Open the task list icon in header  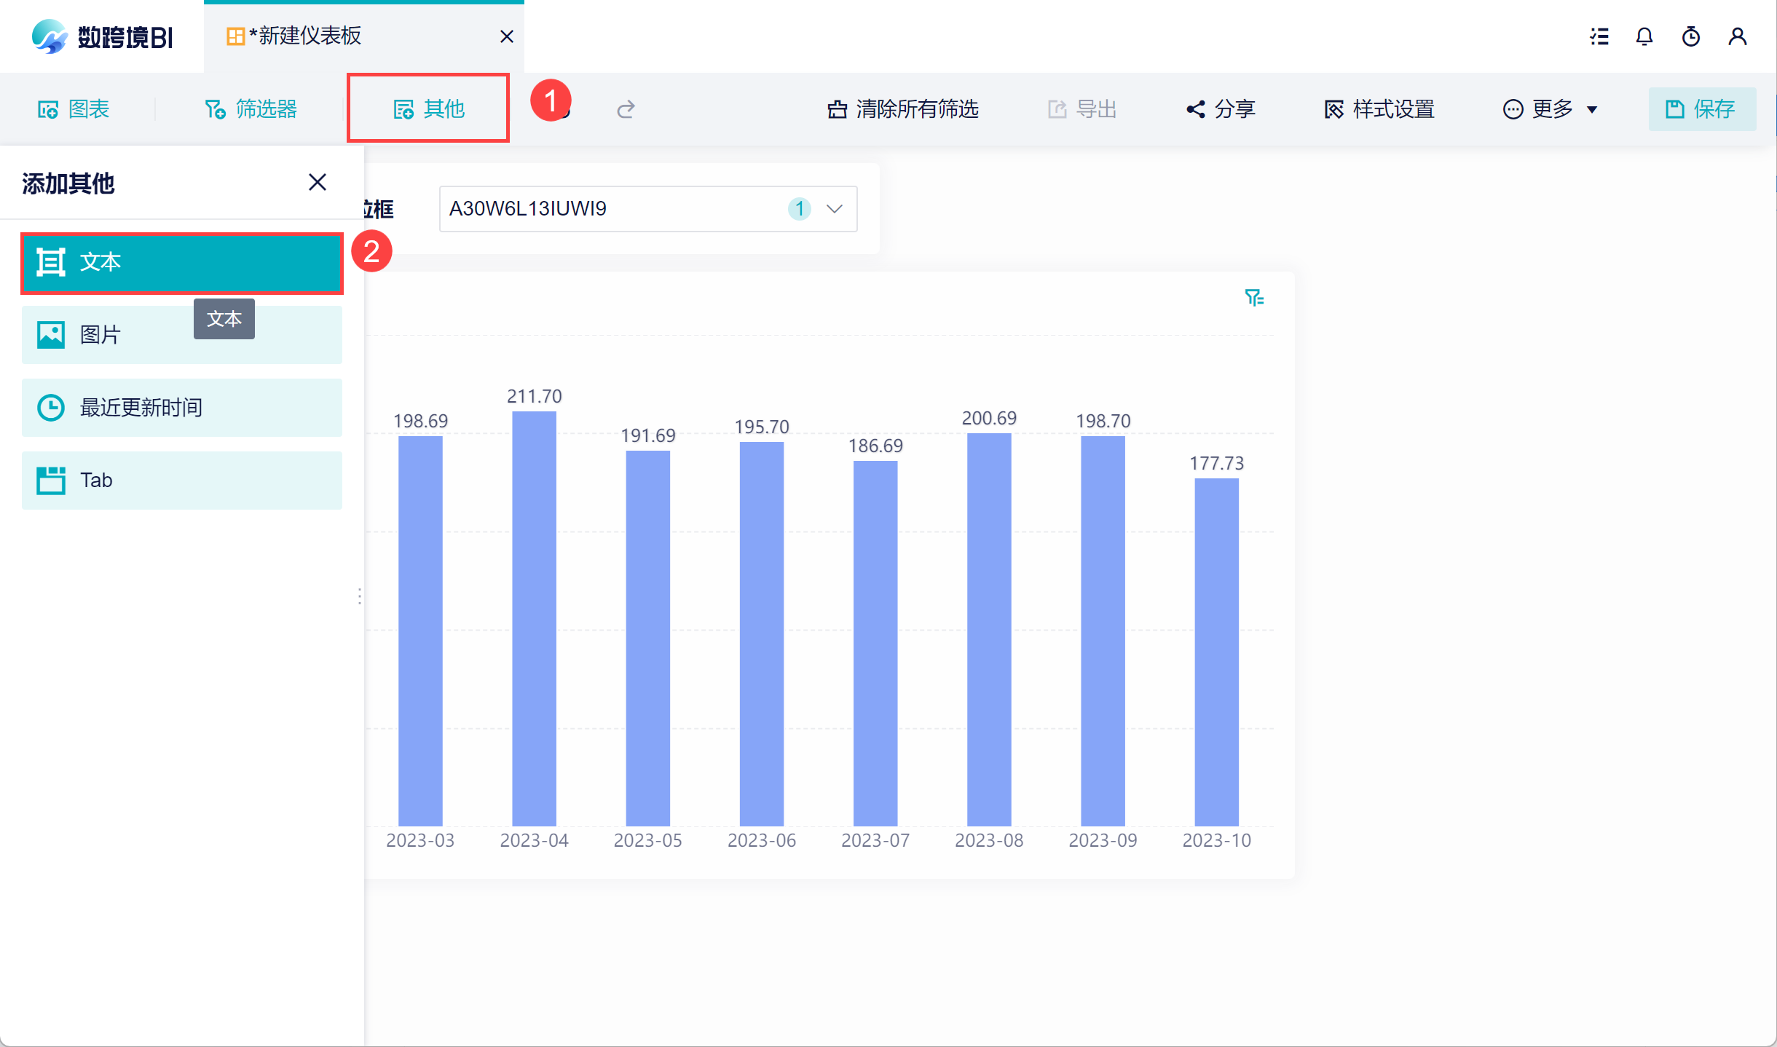pyautogui.click(x=1599, y=36)
